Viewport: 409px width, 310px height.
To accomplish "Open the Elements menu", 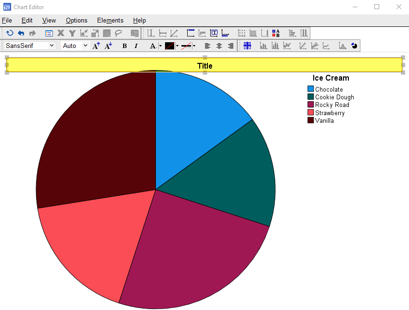I will coord(110,20).
